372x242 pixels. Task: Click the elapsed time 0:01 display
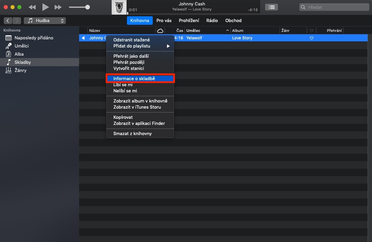pos(133,10)
